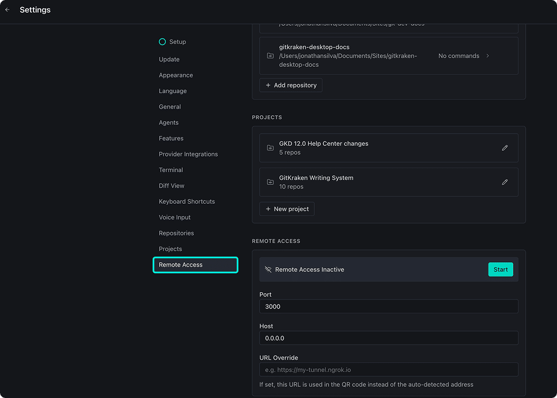
Task: Click the 10 repos count text
Action: tap(291, 186)
